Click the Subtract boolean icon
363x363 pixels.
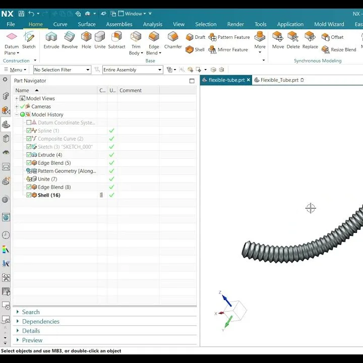click(x=116, y=37)
